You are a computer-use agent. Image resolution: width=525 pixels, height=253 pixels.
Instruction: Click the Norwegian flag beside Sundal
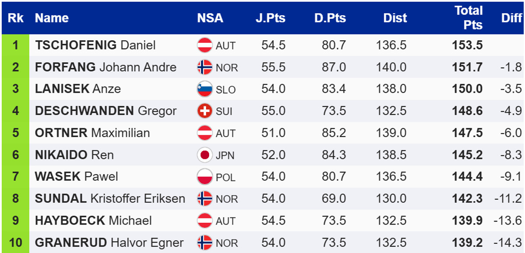coord(204,199)
